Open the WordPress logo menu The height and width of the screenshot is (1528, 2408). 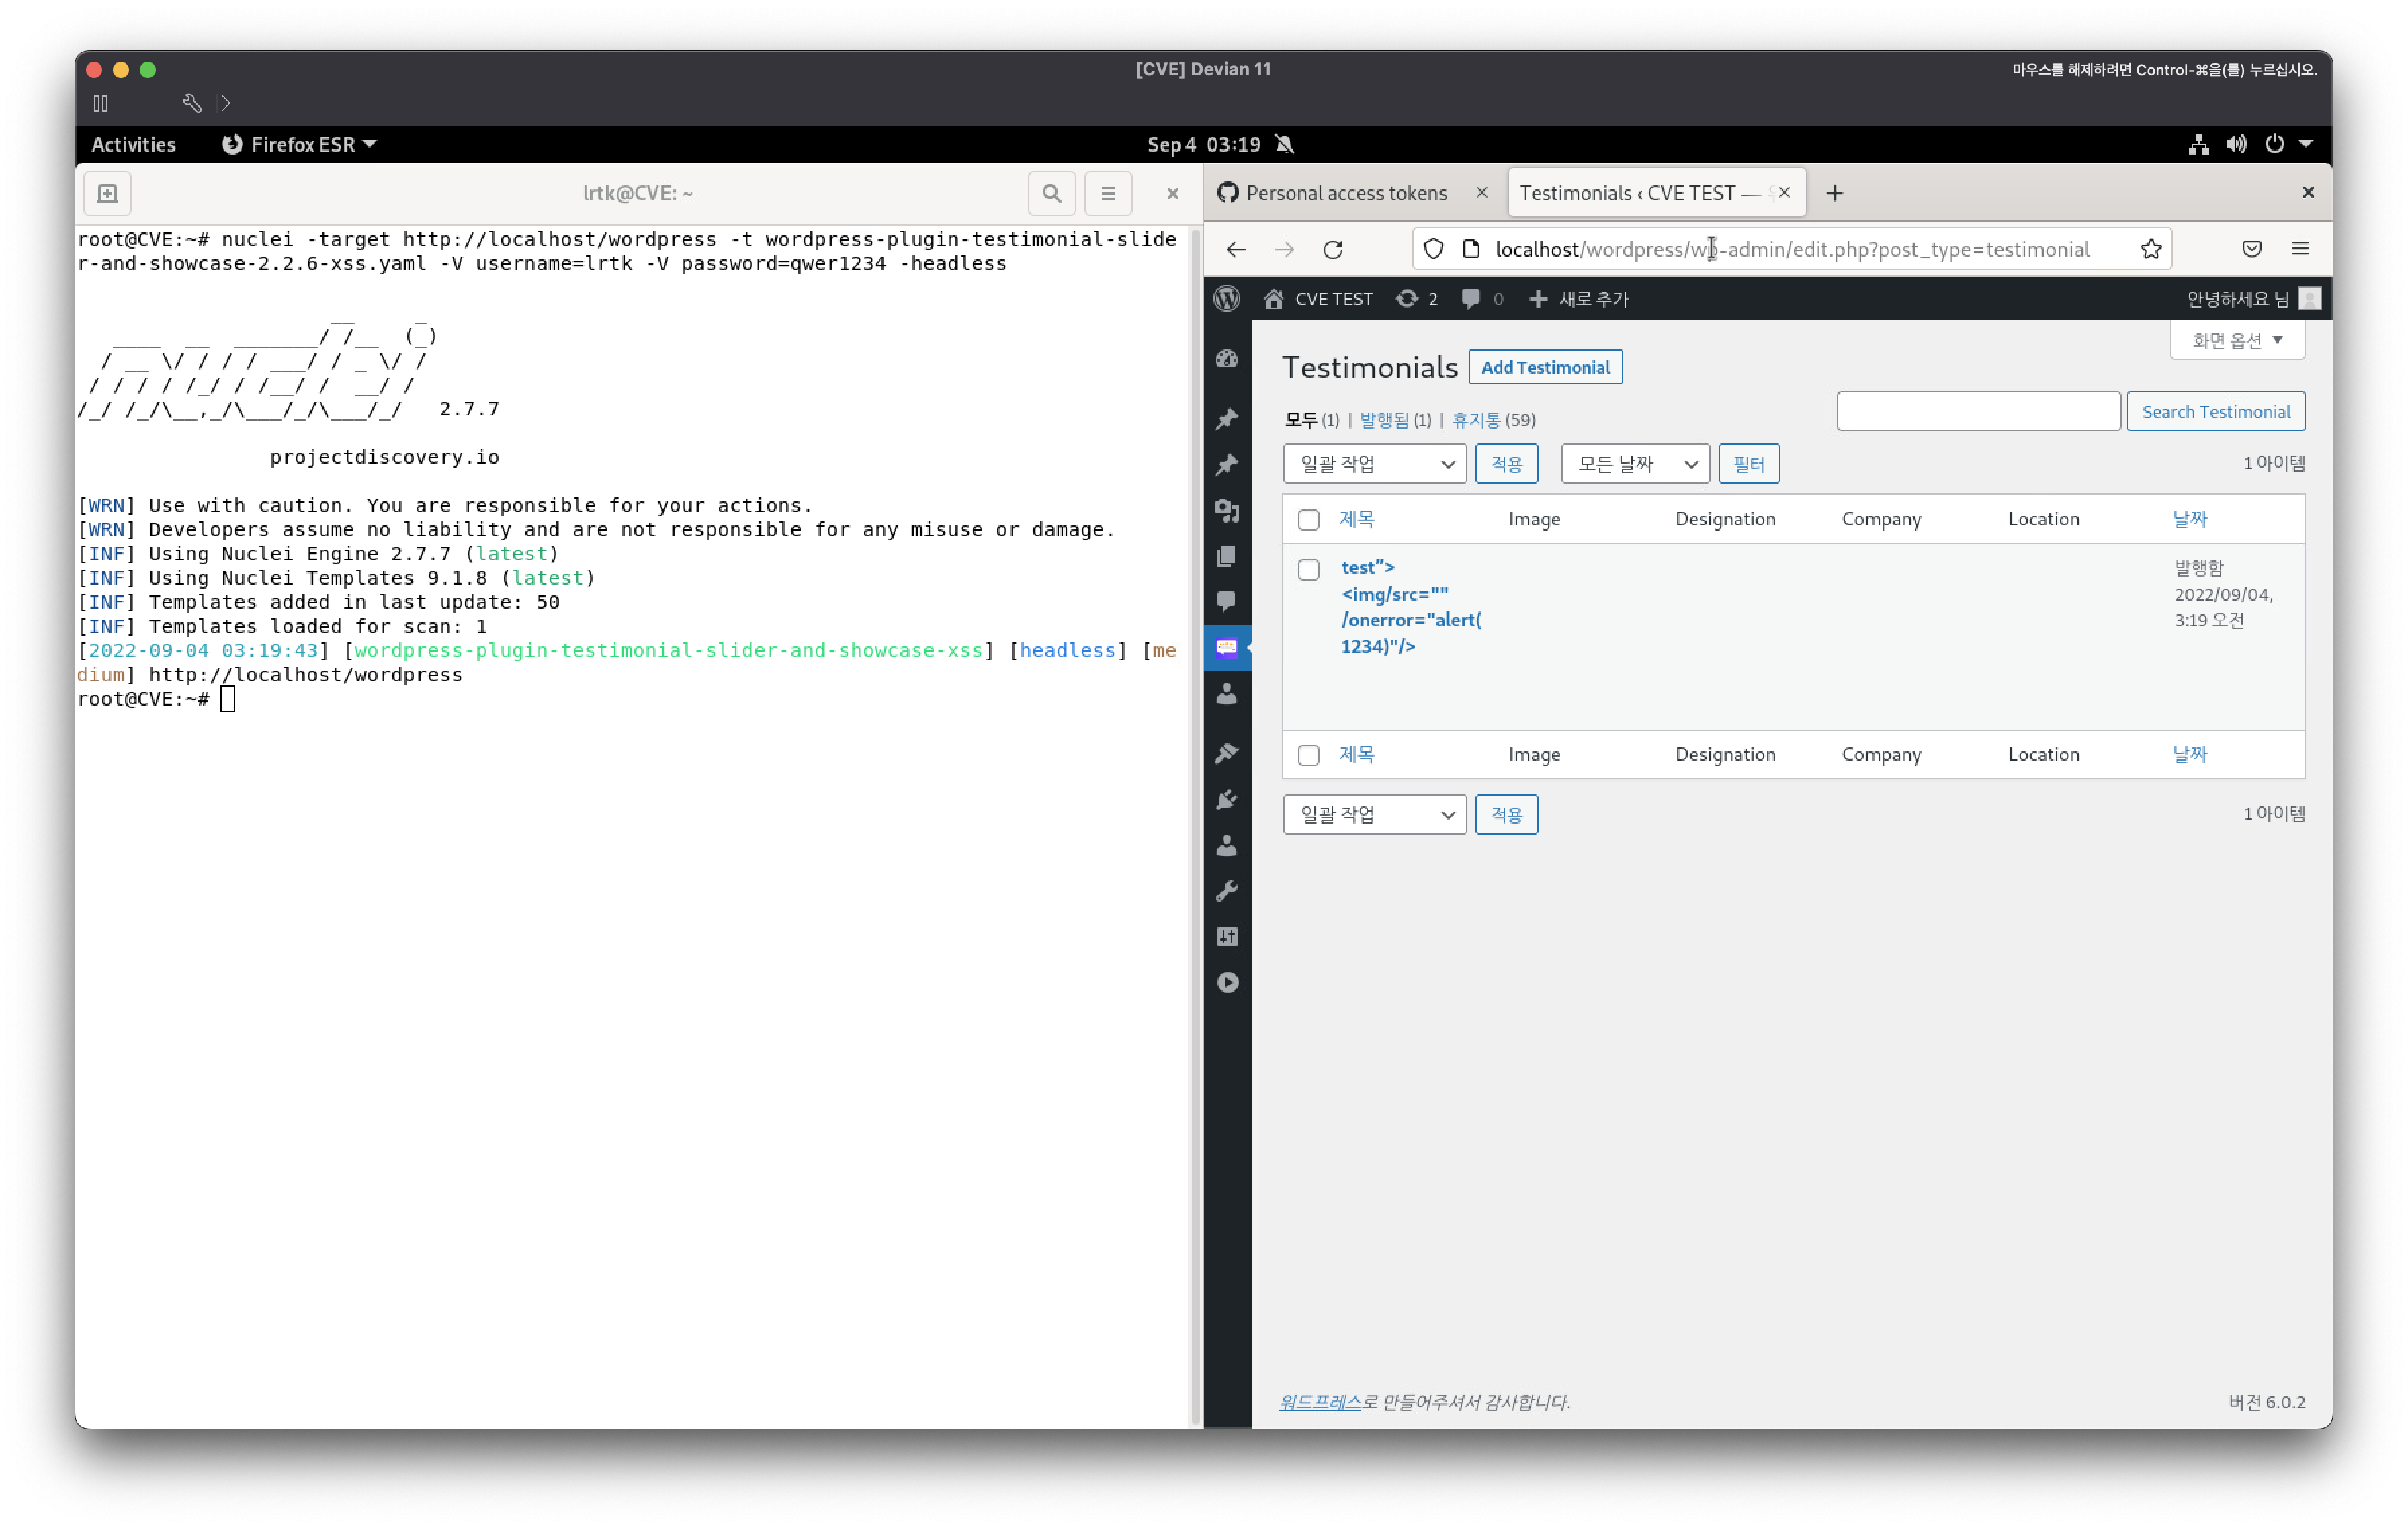[1227, 299]
